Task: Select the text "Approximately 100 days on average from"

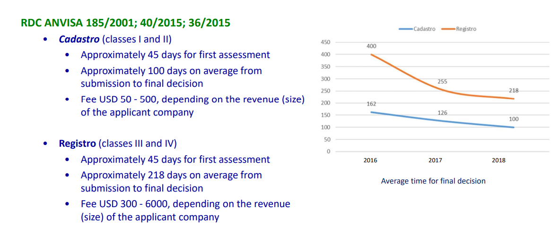Action: (171, 70)
